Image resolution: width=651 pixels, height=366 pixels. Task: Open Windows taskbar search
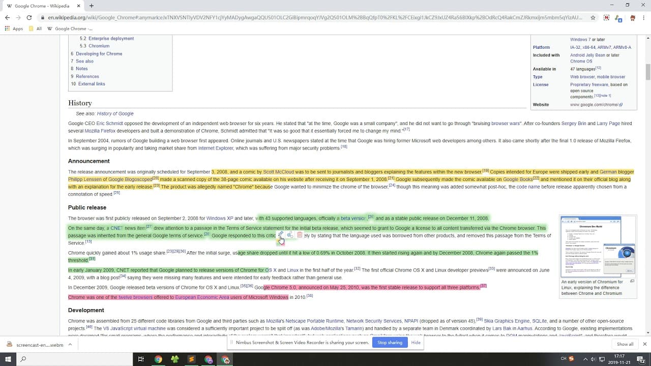(x=23, y=359)
